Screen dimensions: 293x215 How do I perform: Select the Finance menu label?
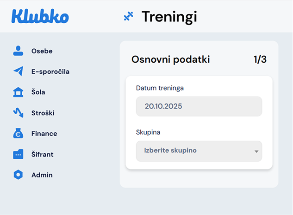pos(44,134)
